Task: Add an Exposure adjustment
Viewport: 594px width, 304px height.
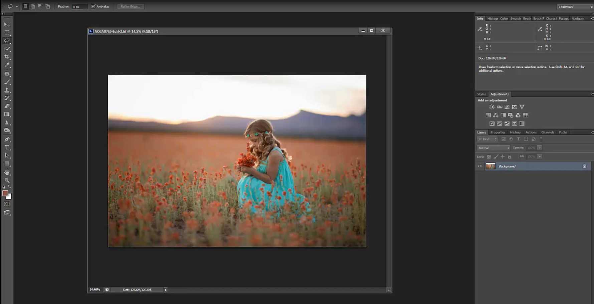Action: (515, 107)
